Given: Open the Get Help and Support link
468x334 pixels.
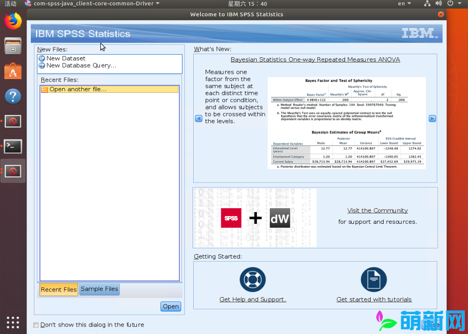Looking at the screenshot, I should 252,299.
